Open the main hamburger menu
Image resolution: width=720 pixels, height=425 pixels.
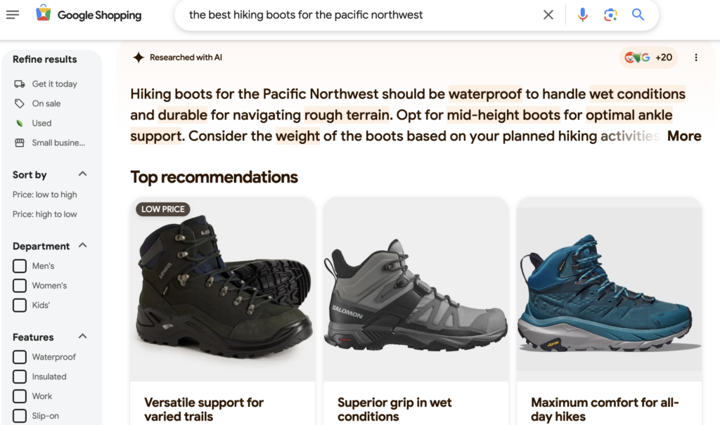point(13,14)
